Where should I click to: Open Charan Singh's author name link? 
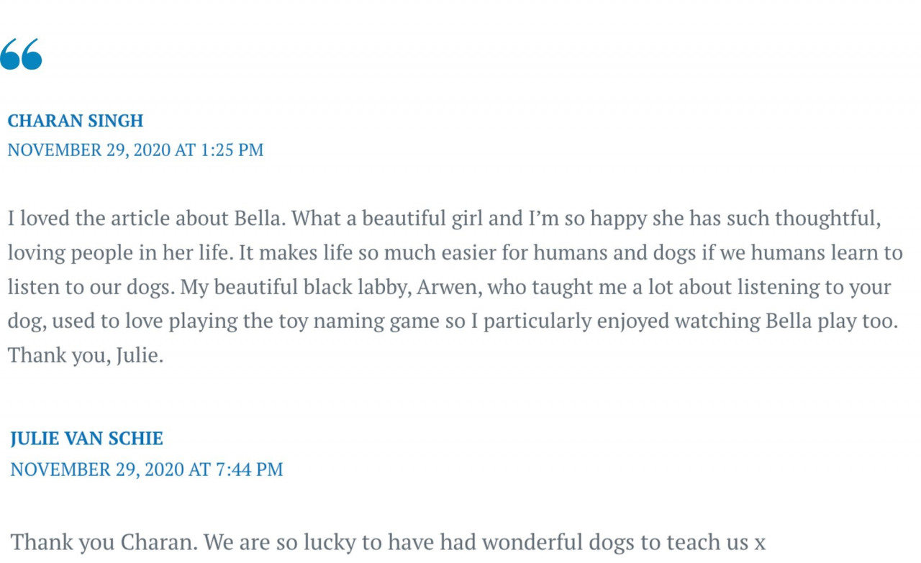[x=76, y=121]
